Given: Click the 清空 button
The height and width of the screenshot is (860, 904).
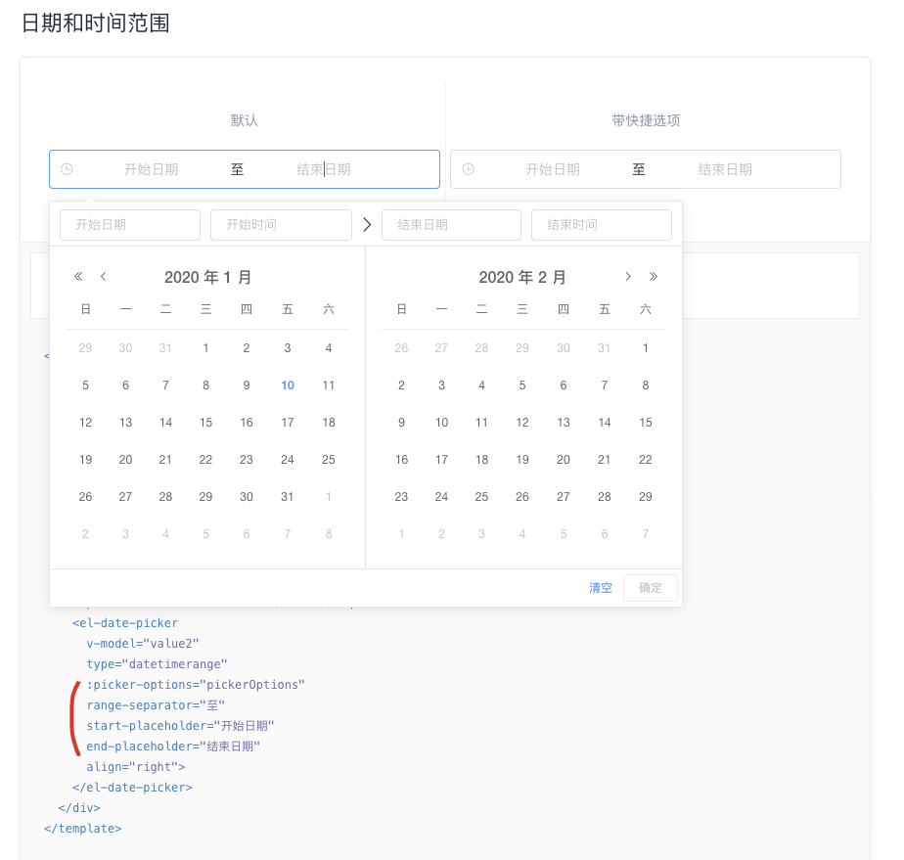Looking at the screenshot, I should (600, 587).
